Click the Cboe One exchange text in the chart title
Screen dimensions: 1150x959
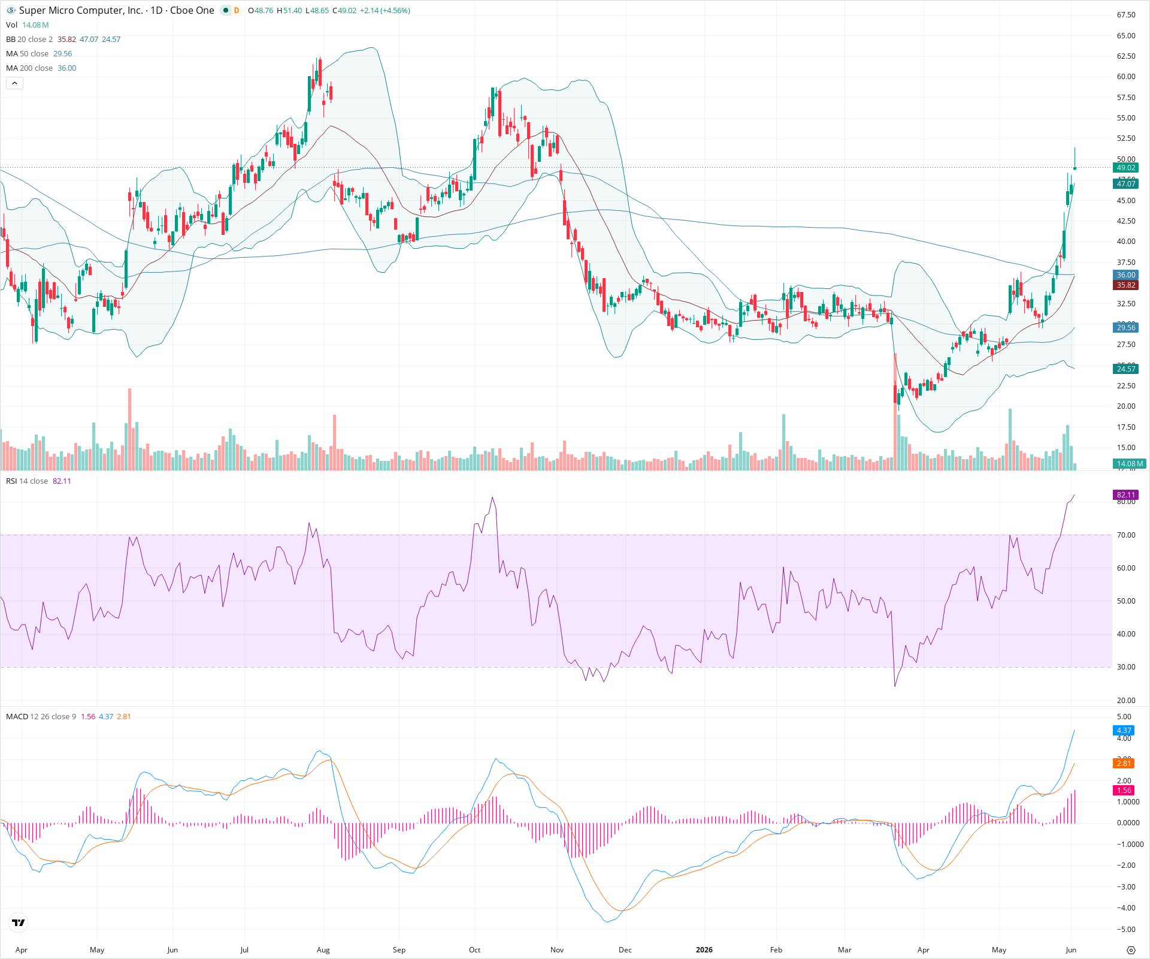[x=192, y=10]
